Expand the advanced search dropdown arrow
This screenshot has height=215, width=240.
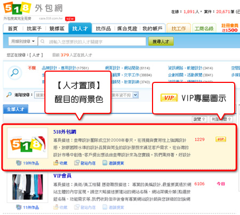(135, 95)
